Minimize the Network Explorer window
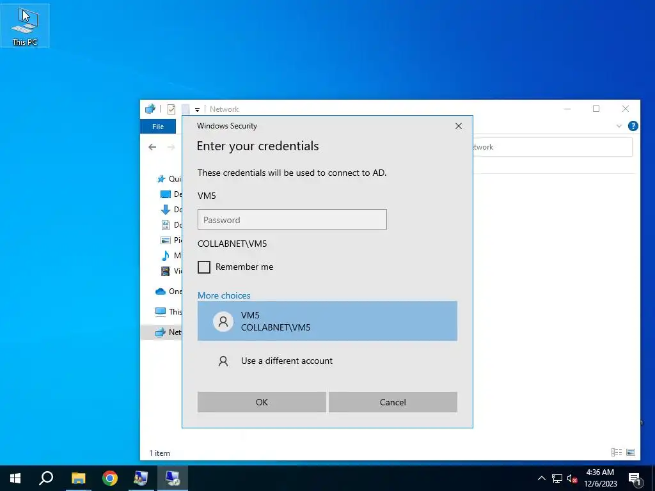 click(x=567, y=109)
